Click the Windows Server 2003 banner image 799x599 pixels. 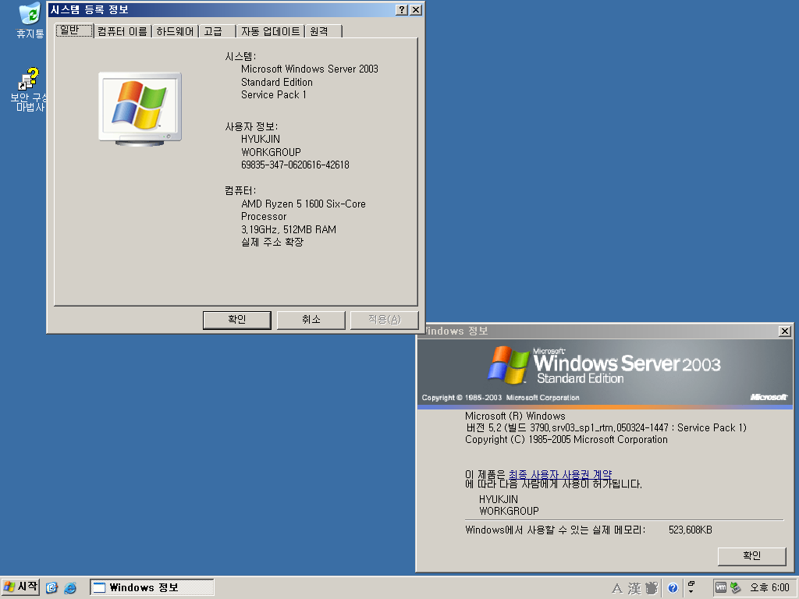coord(605,374)
